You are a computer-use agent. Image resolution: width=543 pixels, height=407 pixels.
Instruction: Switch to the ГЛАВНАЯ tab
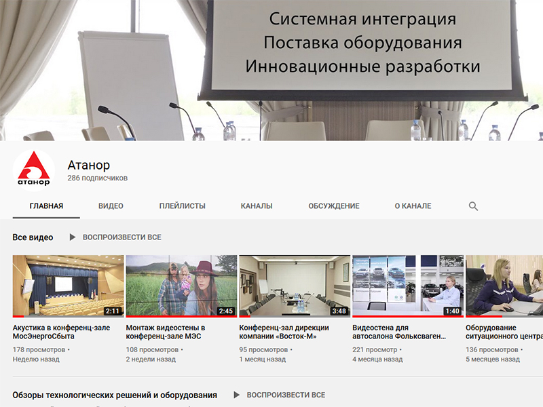coord(46,206)
